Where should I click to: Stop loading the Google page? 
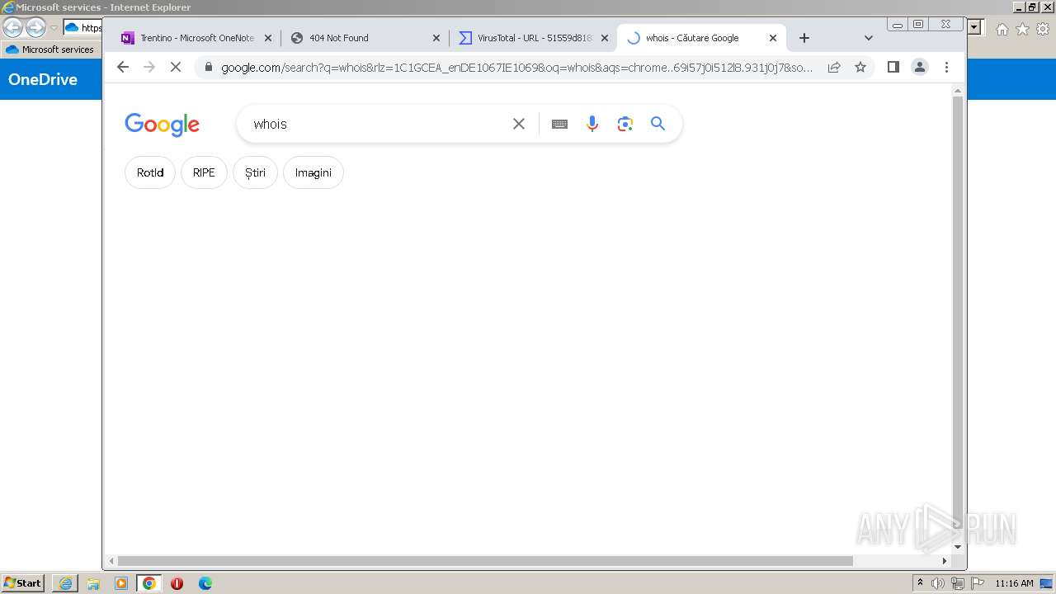pos(175,67)
